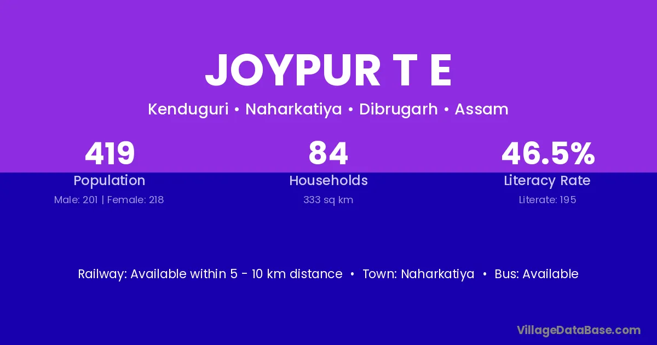Open Naharkatiya in the location subtitle
This screenshot has height=345, width=657.
click(x=293, y=110)
